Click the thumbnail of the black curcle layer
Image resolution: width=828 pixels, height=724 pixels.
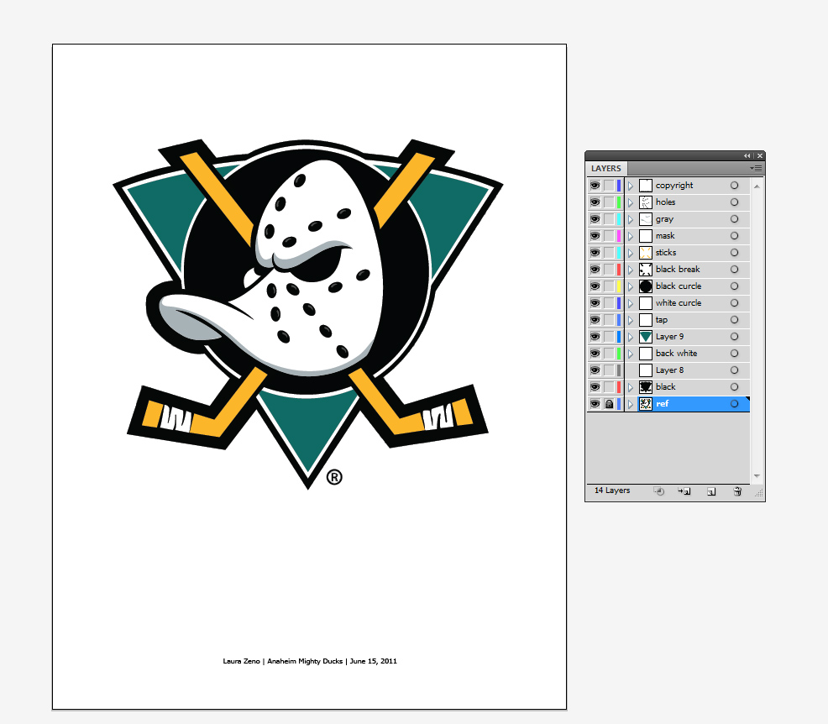tap(646, 286)
